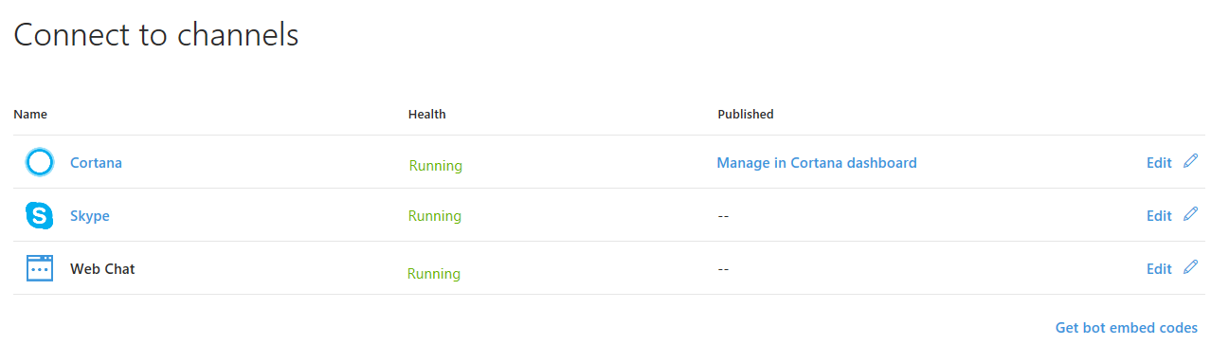
Task: Click Running status for Web Chat
Action: pos(434,274)
